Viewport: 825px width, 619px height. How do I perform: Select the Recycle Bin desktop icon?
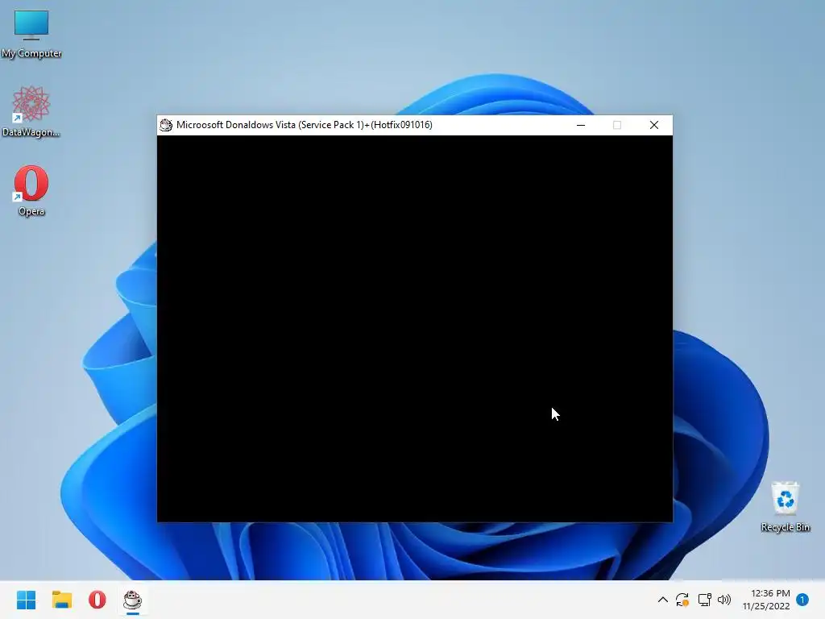click(785, 506)
